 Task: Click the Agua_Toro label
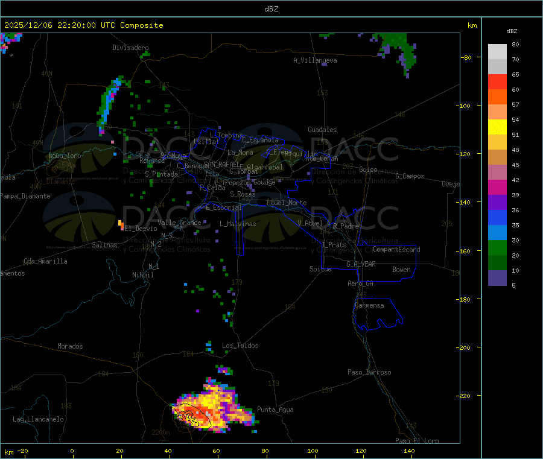pyautogui.click(x=65, y=156)
